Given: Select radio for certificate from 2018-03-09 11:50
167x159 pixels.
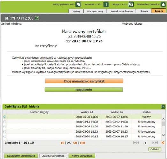Looking at the screenshot, I should pos(4,126).
